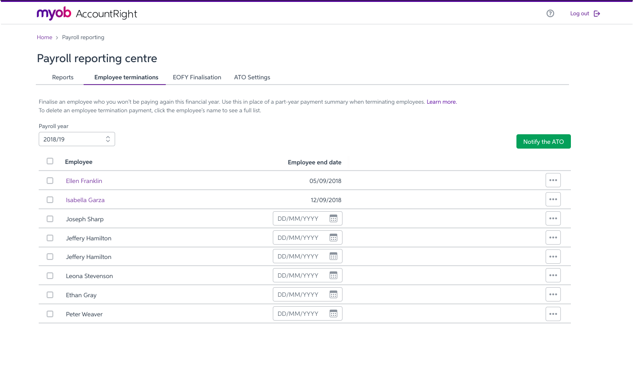Switch to the EOFY Finalisation tab
The width and height of the screenshot is (633, 377).
(197, 77)
